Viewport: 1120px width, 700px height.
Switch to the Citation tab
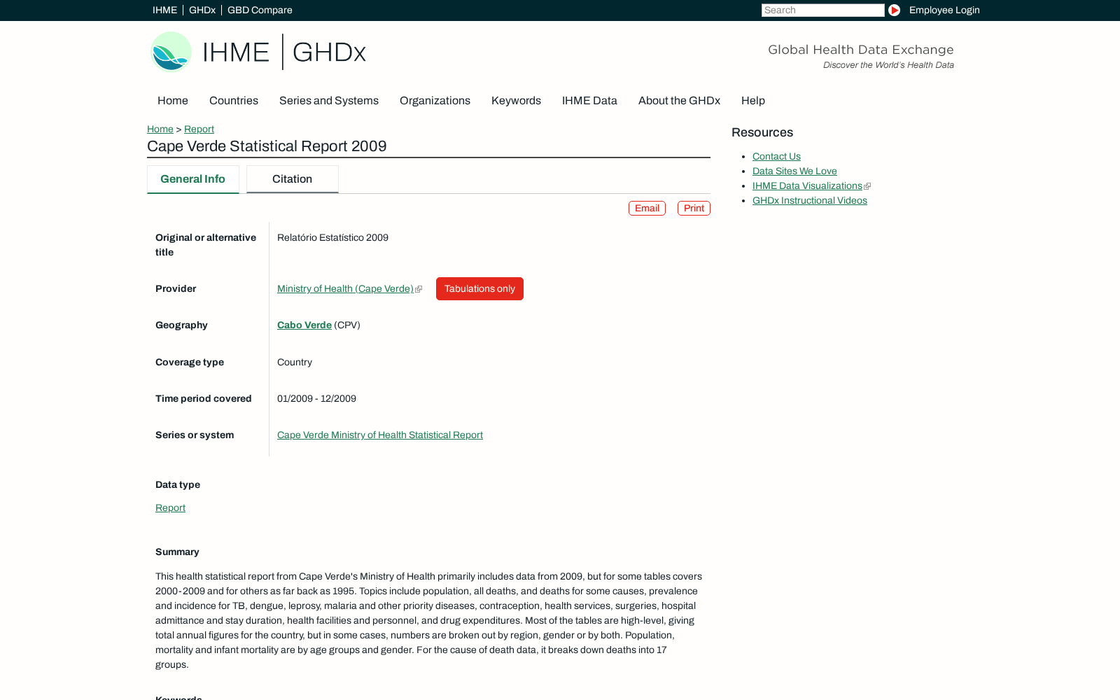292,179
